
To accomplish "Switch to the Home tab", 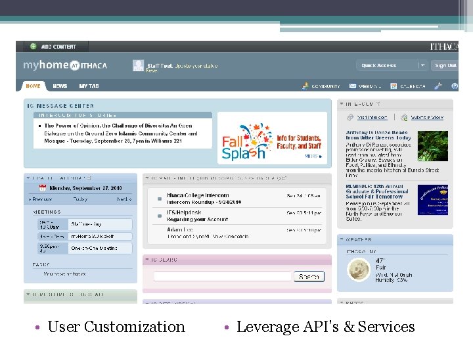I will point(34,86).
